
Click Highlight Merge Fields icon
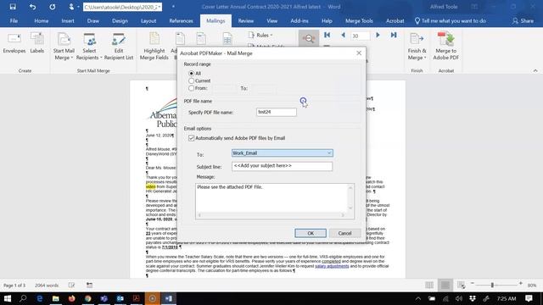[x=154, y=47]
